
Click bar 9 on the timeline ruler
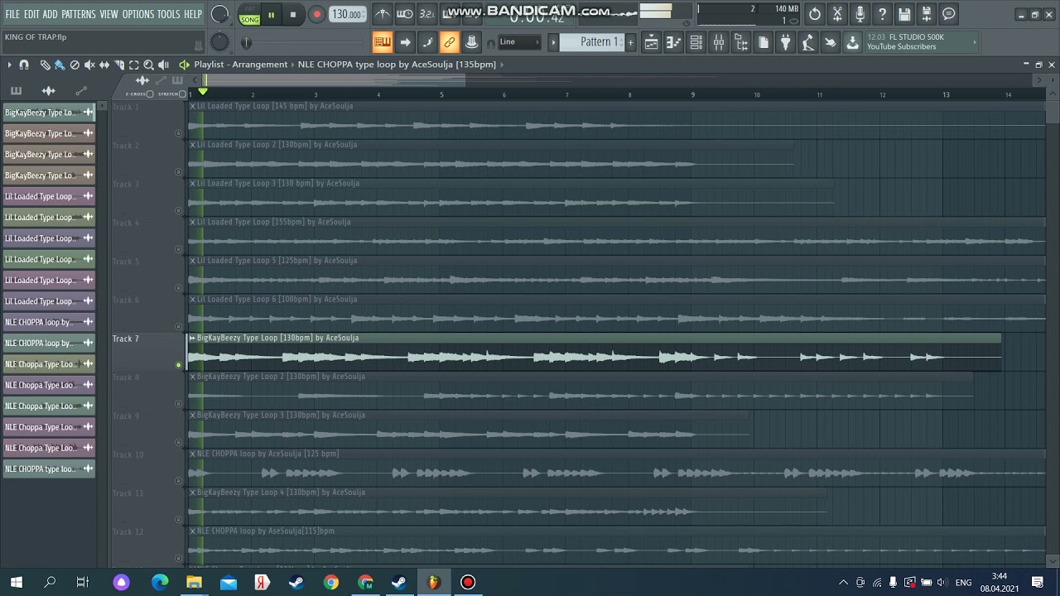pyautogui.click(x=693, y=94)
